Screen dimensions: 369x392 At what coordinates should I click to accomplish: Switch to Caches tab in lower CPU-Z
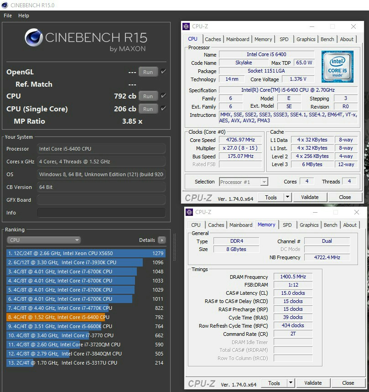(216, 225)
